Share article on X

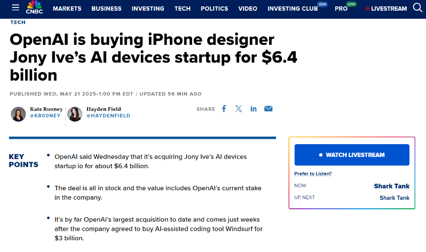tap(239, 109)
